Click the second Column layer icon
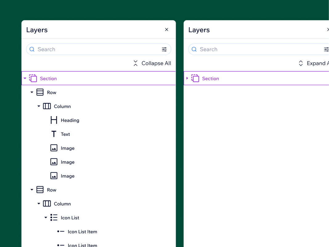This screenshot has height=247, width=329. tap(47, 204)
